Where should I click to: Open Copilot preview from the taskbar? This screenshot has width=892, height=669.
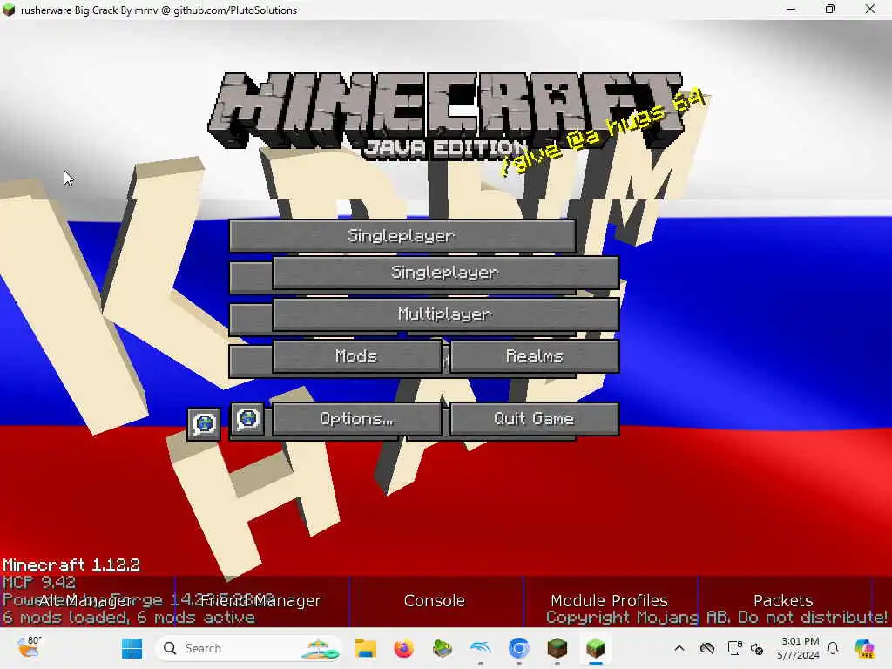click(x=864, y=648)
